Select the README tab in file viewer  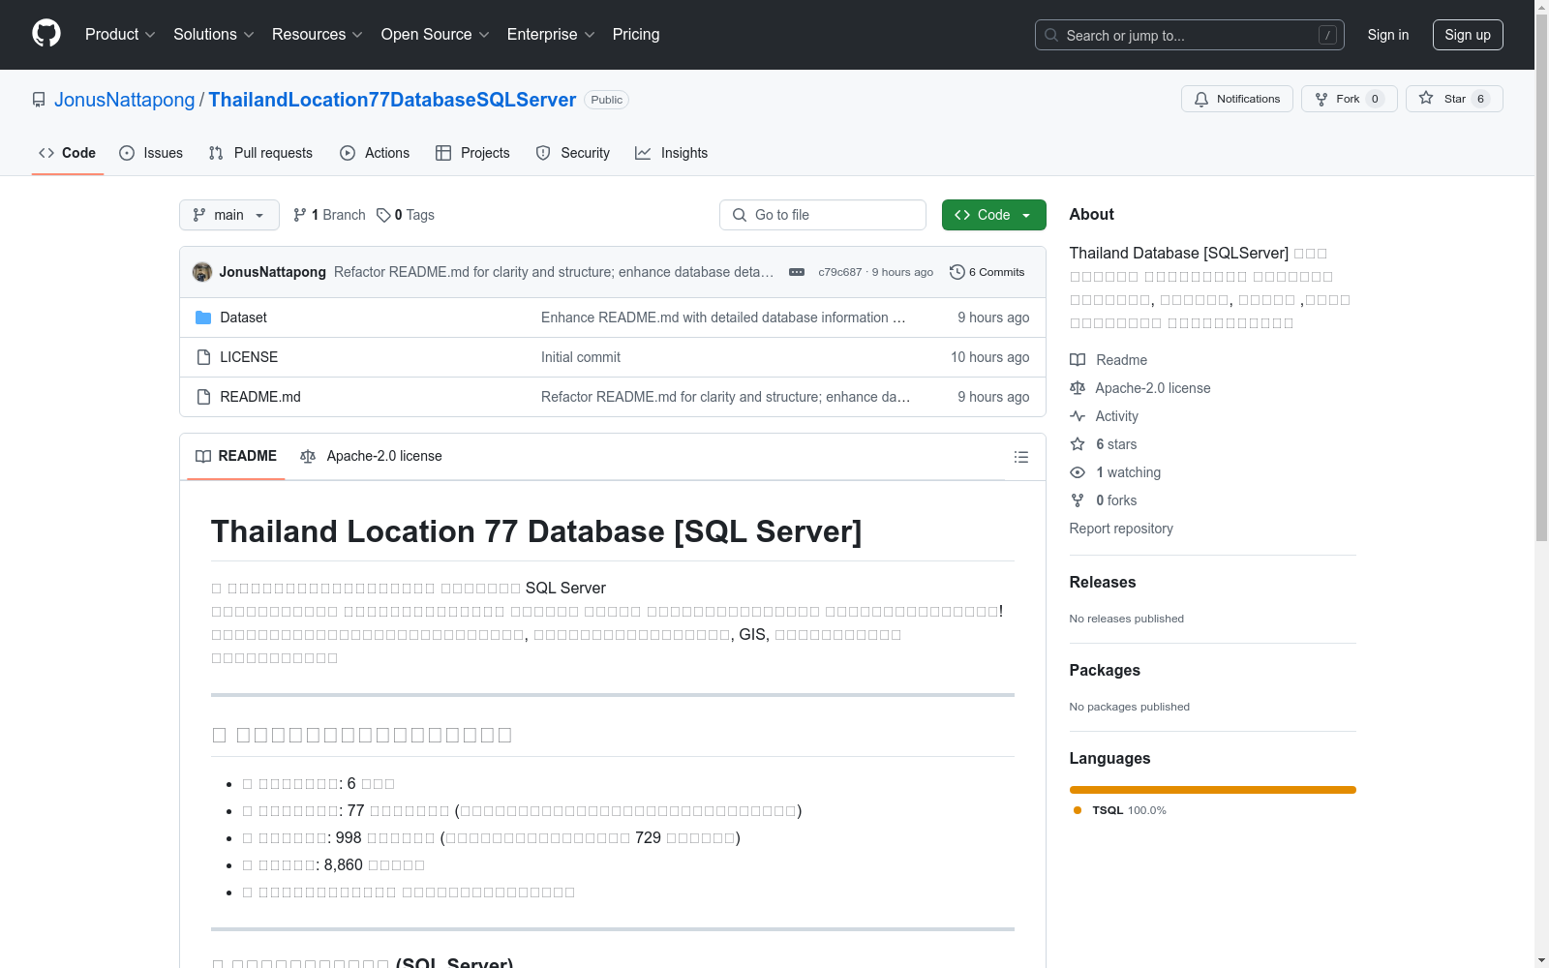tap(236, 456)
